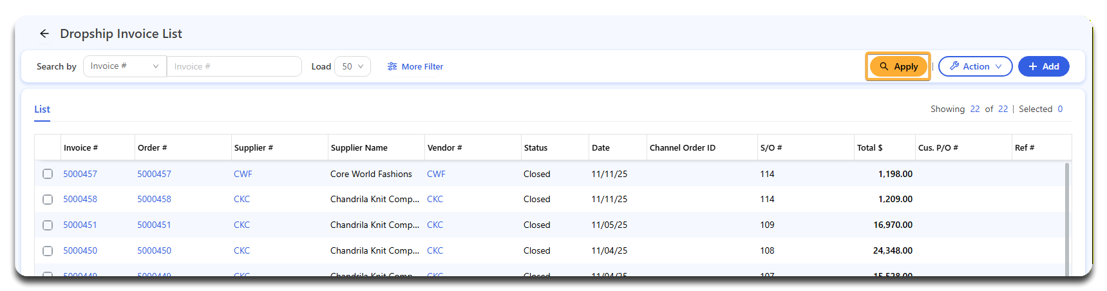Image resolution: width=1107 pixels, height=291 pixels.
Task: Toggle checkbox for invoice 5000450
Action: pyautogui.click(x=48, y=251)
